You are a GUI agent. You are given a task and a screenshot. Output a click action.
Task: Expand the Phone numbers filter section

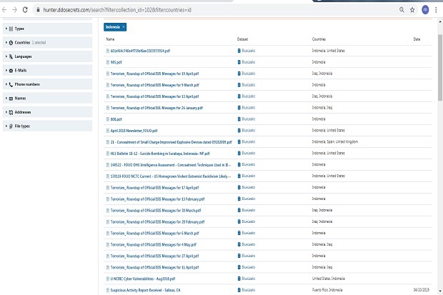(x=47, y=84)
